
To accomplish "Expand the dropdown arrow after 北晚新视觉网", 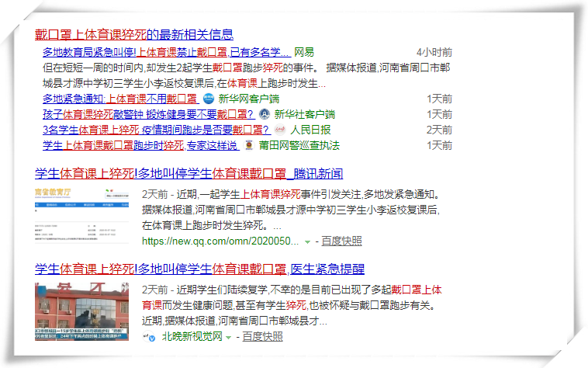I will (x=228, y=337).
